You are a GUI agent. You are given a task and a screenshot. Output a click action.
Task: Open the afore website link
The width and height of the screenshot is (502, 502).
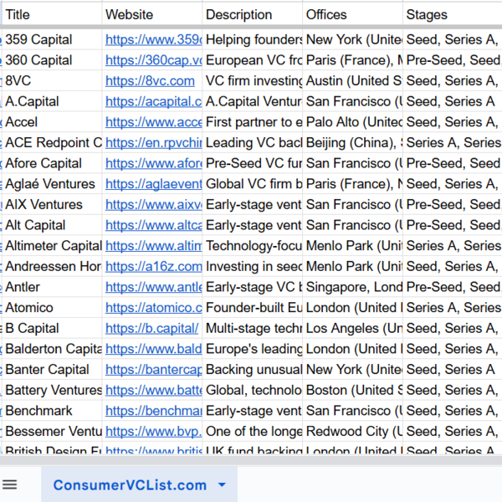154,163
